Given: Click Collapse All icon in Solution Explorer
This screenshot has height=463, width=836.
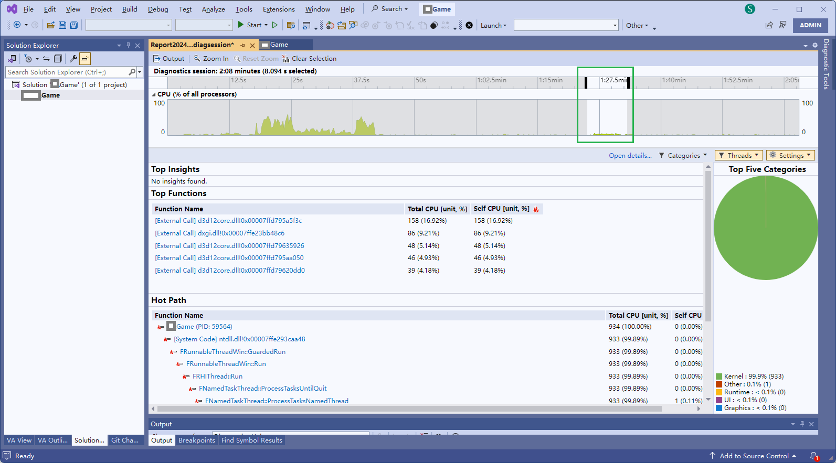Looking at the screenshot, I should tap(58, 59).
